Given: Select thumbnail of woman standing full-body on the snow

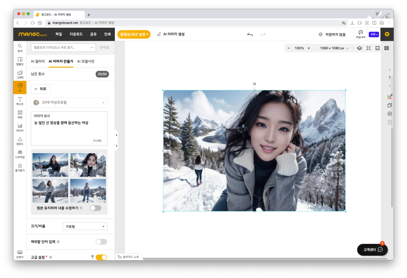Looking at the screenshot, I should 88,191.
